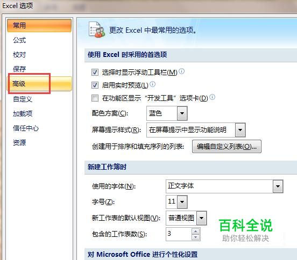Open the 字号 dropdown showing 11
The height and width of the screenshot is (260, 297).
pos(182,202)
